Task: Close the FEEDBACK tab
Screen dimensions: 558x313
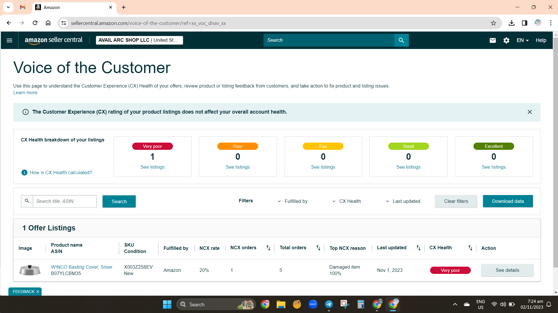Action: [38, 292]
